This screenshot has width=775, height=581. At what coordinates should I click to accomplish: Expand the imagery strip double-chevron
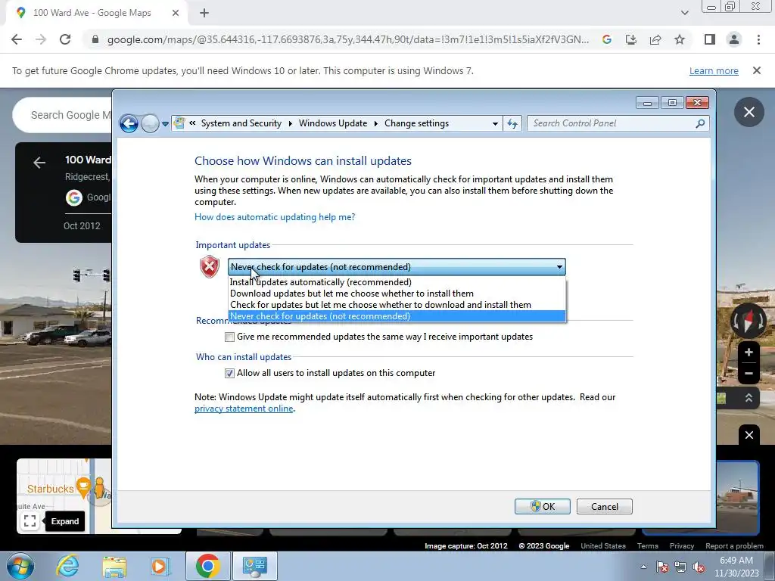(749, 398)
